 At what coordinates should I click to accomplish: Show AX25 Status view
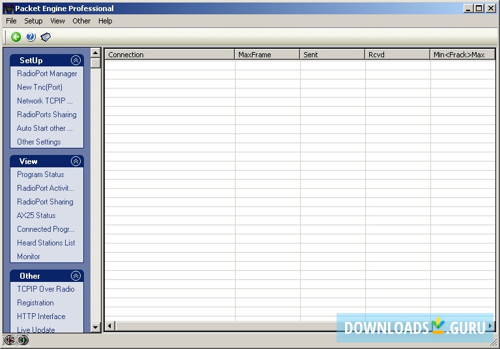[x=36, y=216]
